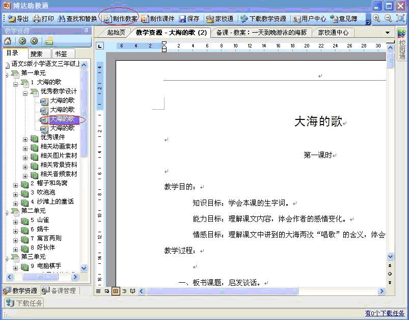Click the home icon in 教学资源 panel

8,41
